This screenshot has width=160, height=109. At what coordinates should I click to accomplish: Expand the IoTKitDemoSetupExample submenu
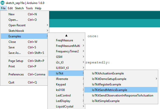point(121,79)
